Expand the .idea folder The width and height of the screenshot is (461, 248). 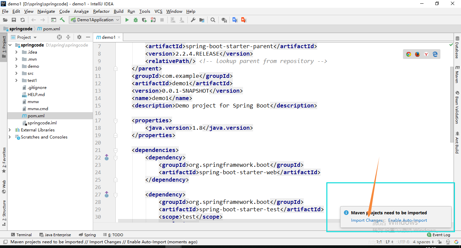[x=16, y=52]
